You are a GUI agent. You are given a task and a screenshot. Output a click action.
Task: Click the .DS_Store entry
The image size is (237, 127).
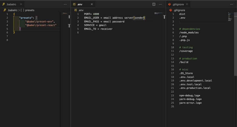[186, 73]
